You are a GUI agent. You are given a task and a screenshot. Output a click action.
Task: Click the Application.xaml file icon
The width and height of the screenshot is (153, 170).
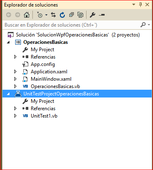click(25, 72)
